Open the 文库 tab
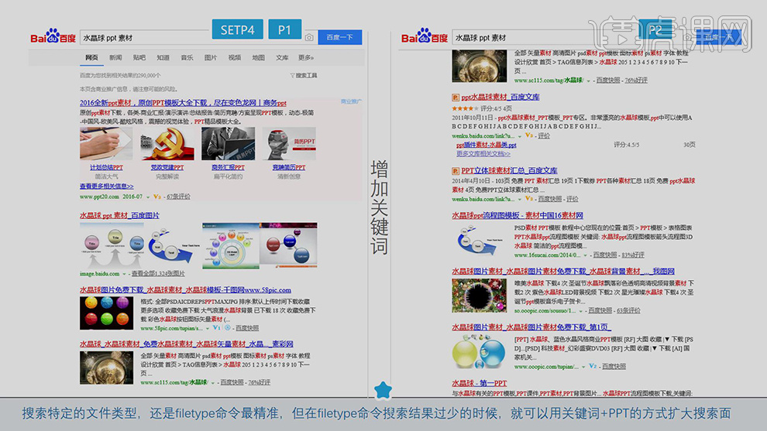Image resolution: width=767 pixels, height=431 pixels. pyautogui.click(x=282, y=58)
